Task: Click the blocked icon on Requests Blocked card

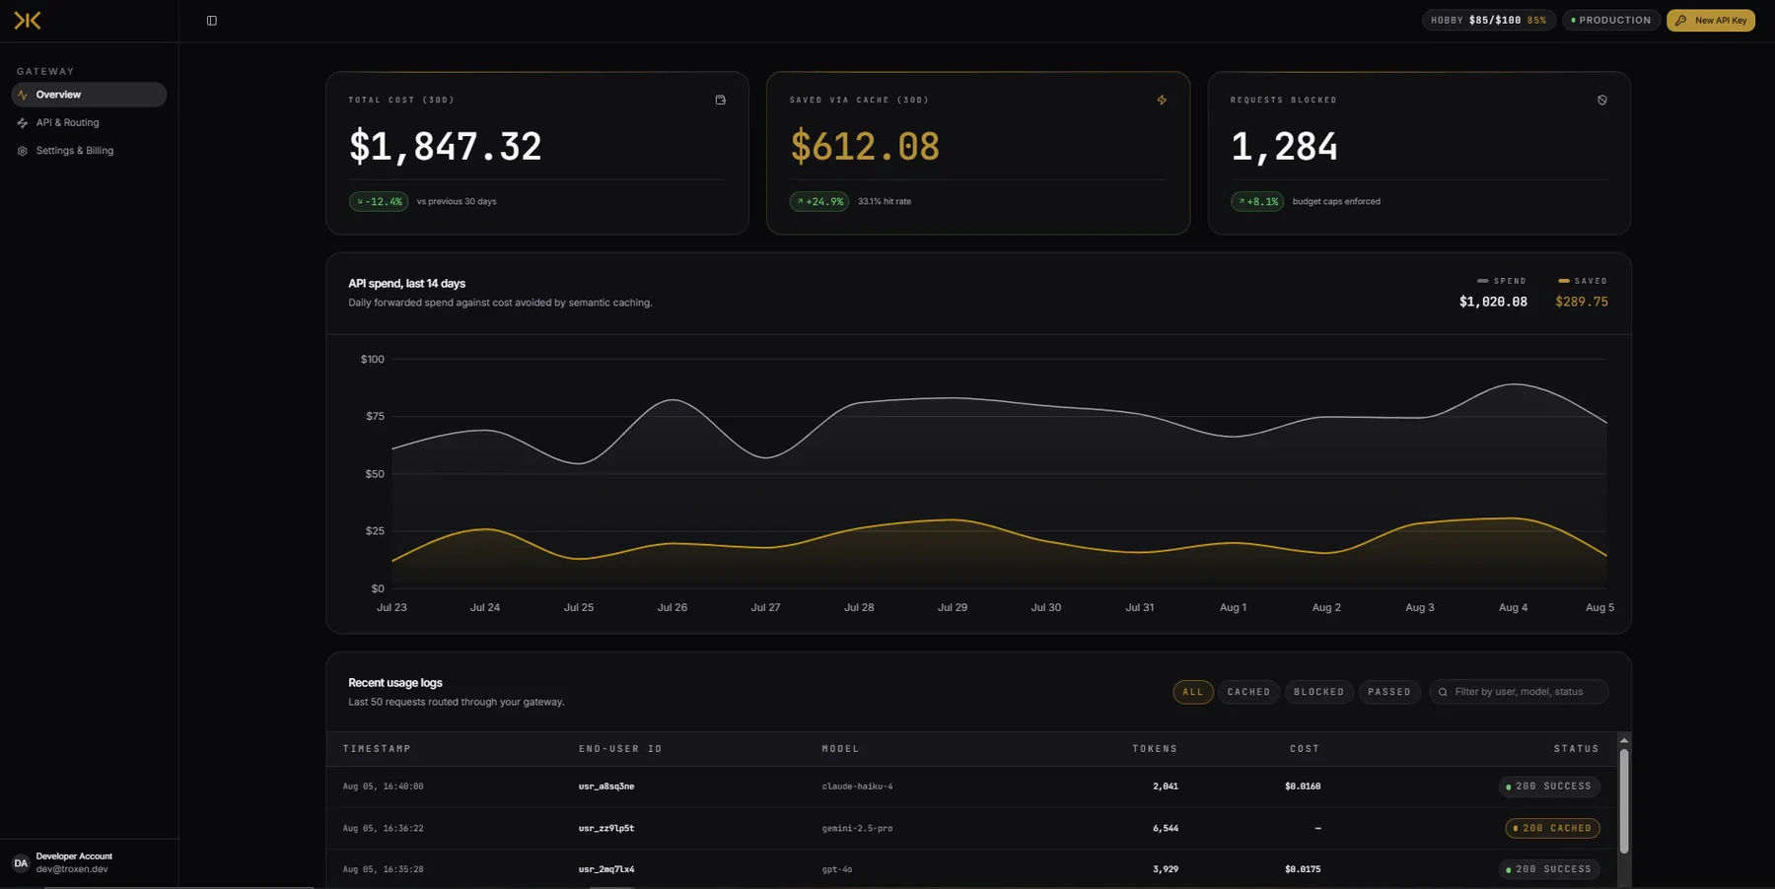Action: [x=1602, y=100]
